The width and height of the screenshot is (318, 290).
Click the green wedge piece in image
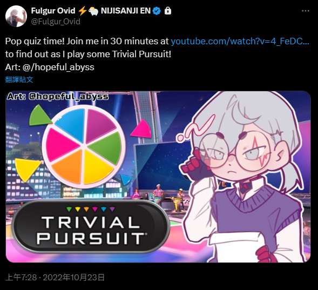tap(40, 116)
